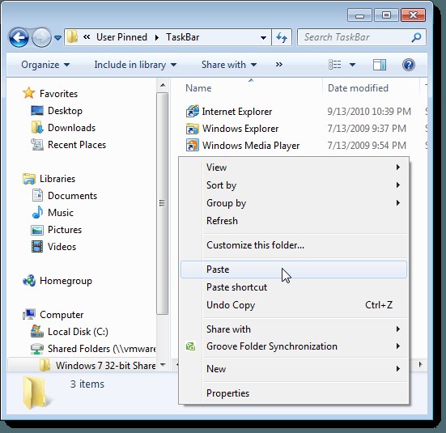This screenshot has height=433, width=446.
Task: Open Groove Folder Synchronization submenu
Action: click(294, 346)
